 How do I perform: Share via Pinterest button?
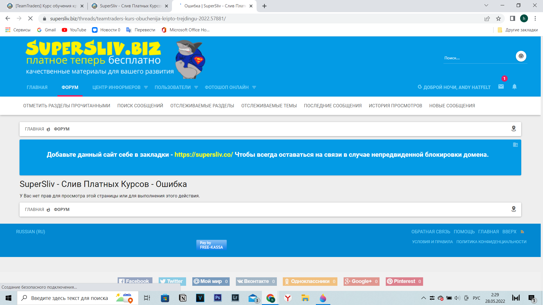tap(404, 281)
